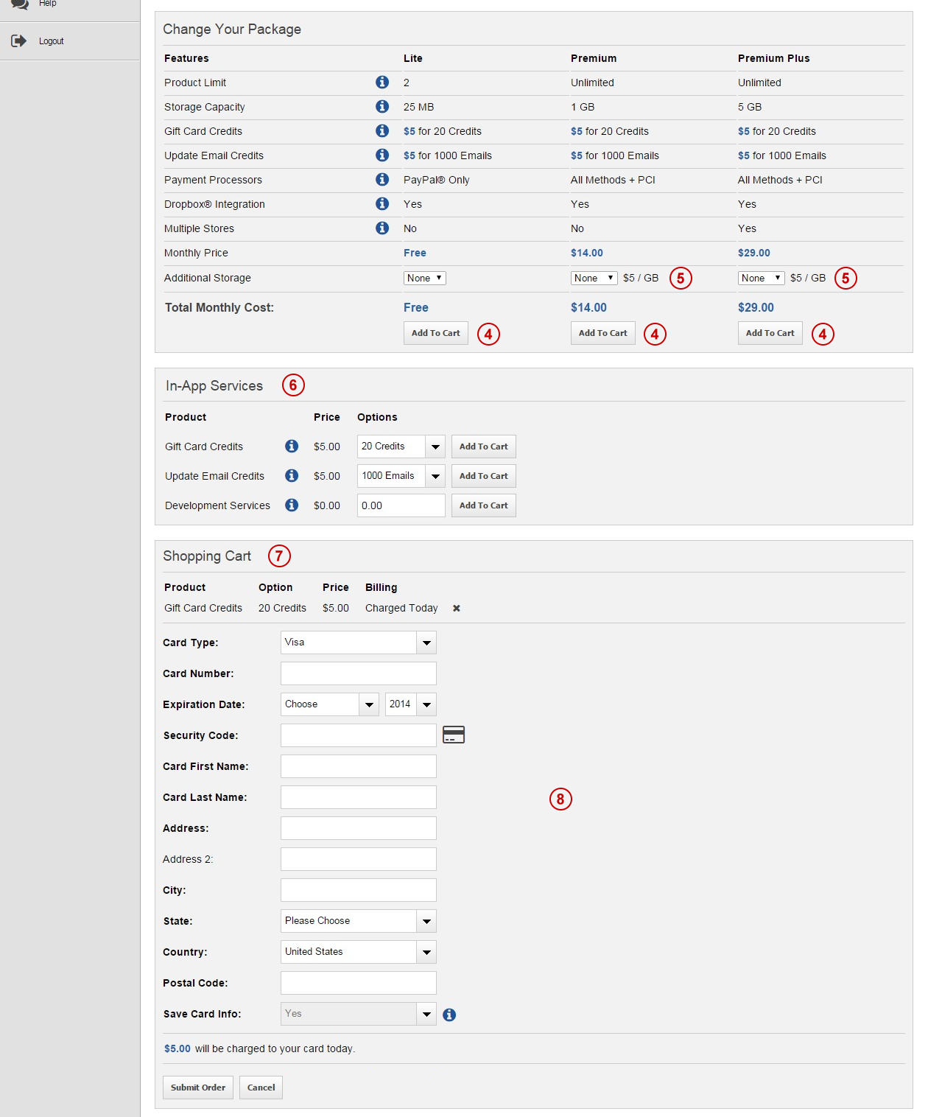Expand the 20 Credits options dropdown
This screenshot has height=1117, width=928.
click(401, 447)
